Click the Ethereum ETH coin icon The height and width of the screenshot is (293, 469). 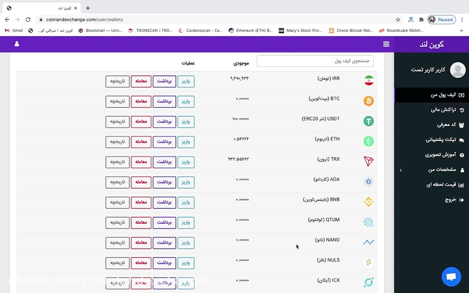(368, 141)
